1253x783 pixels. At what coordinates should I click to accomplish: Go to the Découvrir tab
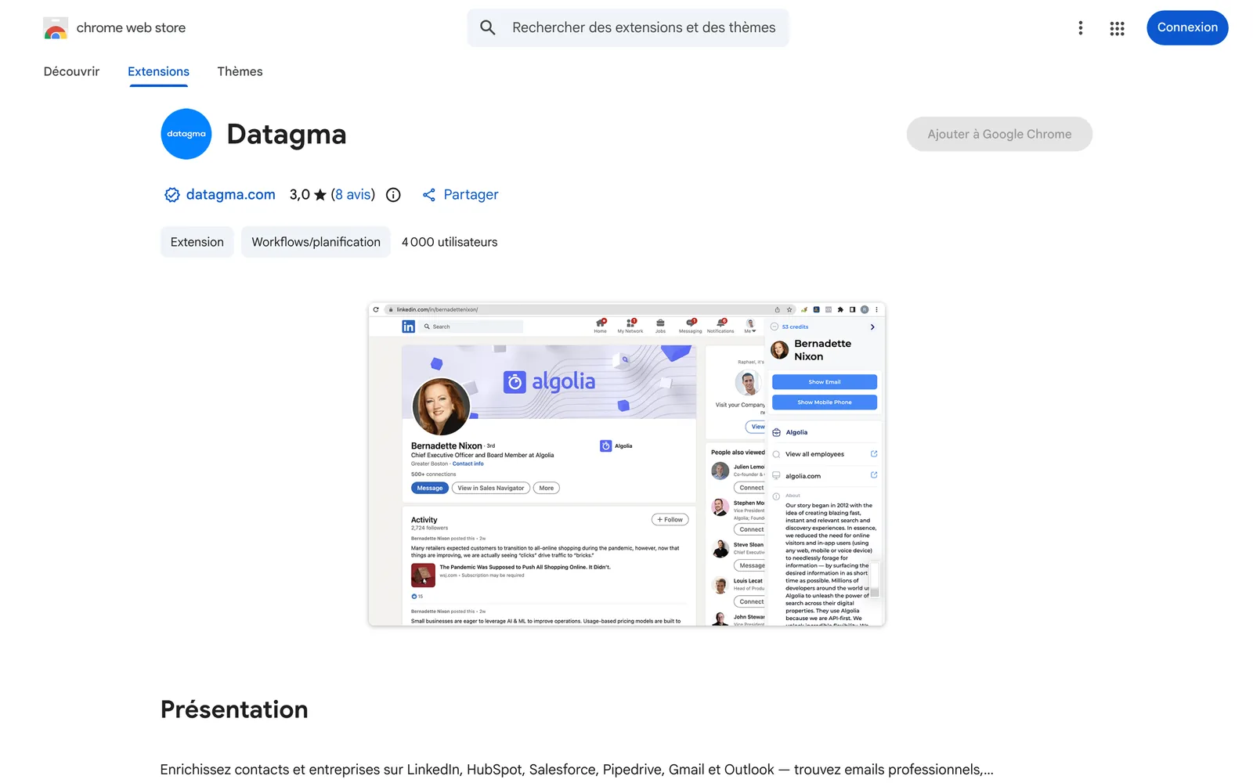click(71, 71)
